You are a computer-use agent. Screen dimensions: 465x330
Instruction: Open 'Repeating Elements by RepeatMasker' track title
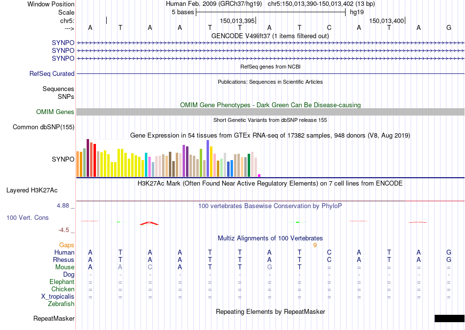[270, 311]
